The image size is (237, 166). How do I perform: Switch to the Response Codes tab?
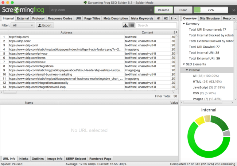pyautogui.click(x=60, y=19)
